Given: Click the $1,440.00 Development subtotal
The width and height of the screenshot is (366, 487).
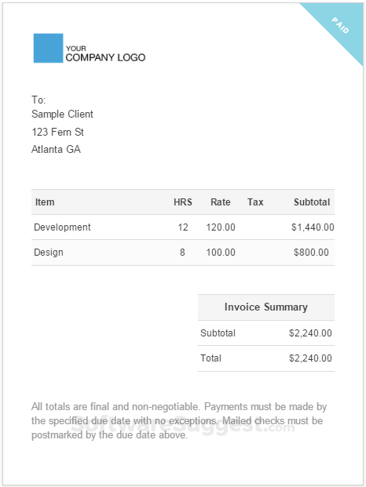Looking at the screenshot, I should [x=313, y=227].
